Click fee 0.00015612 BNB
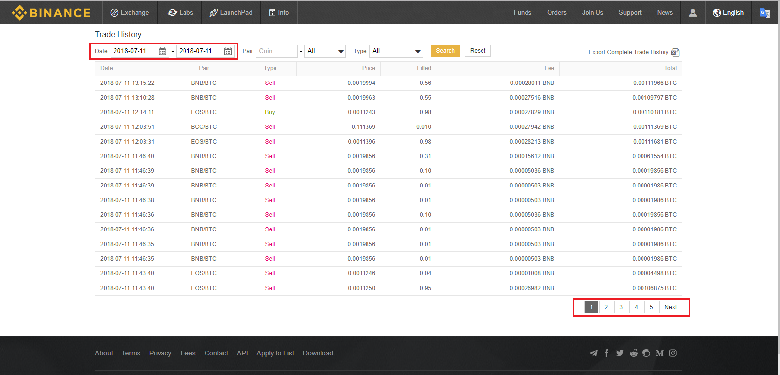The height and width of the screenshot is (375, 780). click(532, 156)
